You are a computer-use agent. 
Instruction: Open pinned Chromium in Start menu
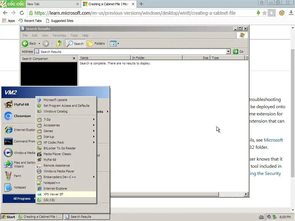(19, 116)
